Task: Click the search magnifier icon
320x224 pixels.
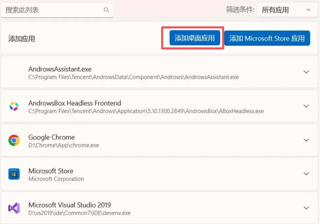Action: [x=106, y=10]
